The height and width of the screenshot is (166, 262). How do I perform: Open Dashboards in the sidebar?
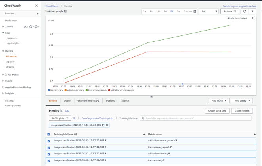pos(11,21)
